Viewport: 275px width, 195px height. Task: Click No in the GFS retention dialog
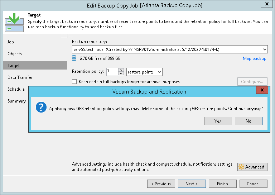pyautogui.click(x=249, y=121)
